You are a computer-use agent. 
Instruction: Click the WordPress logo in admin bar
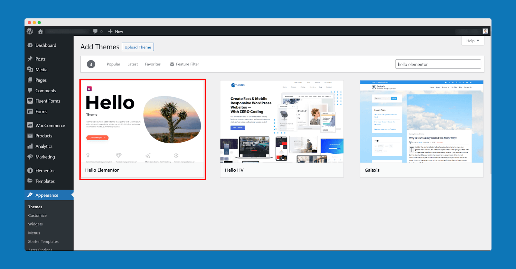click(x=30, y=31)
